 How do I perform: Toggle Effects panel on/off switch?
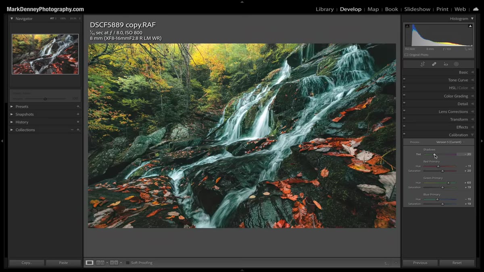pyautogui.click(x=404, y=127)
